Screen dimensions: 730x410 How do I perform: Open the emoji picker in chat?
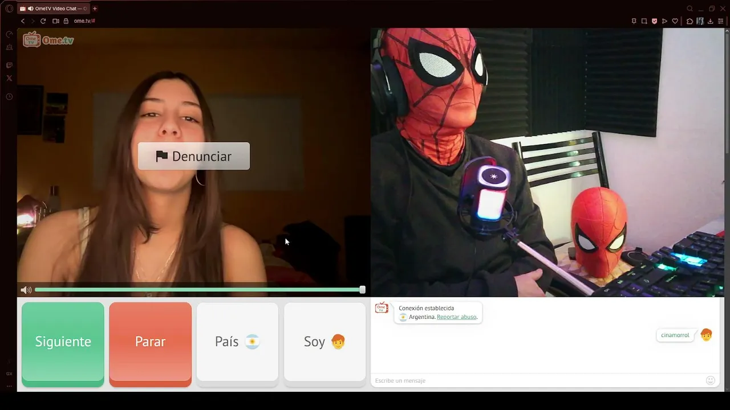click(x=710, y=380)
